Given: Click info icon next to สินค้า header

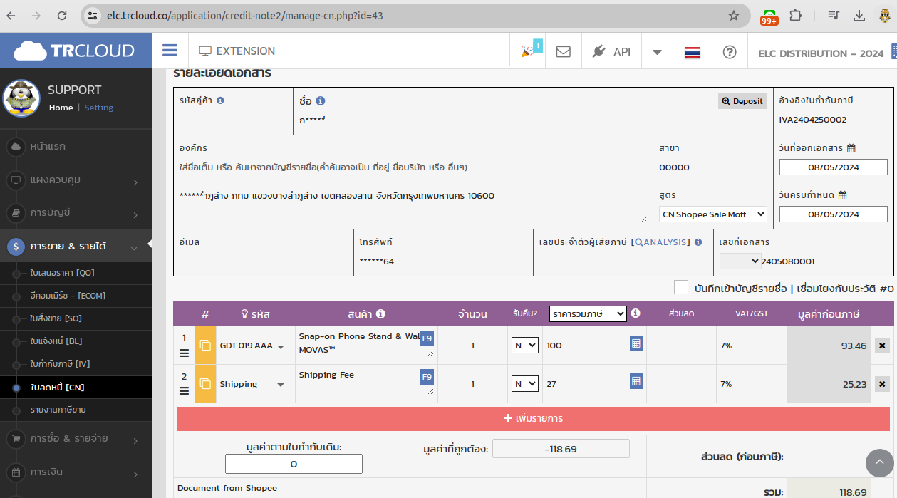Looking at the screenshot, I should [x=381, y=313].
